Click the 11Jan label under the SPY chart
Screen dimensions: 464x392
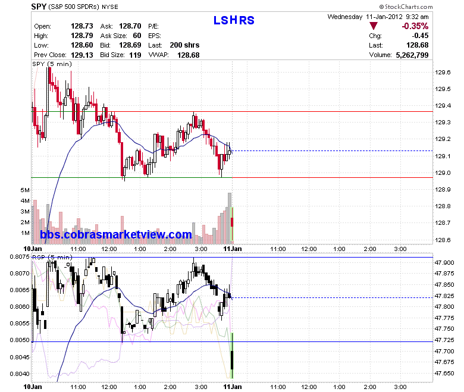click(x=232, y=249)
